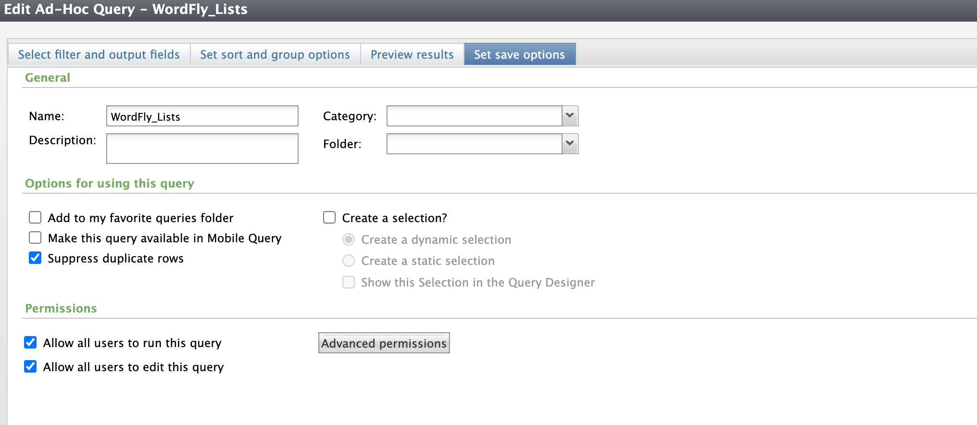Uncheck Allow all users to run this query
This screenshot has height=425, width=977.
tap(30, 343)
